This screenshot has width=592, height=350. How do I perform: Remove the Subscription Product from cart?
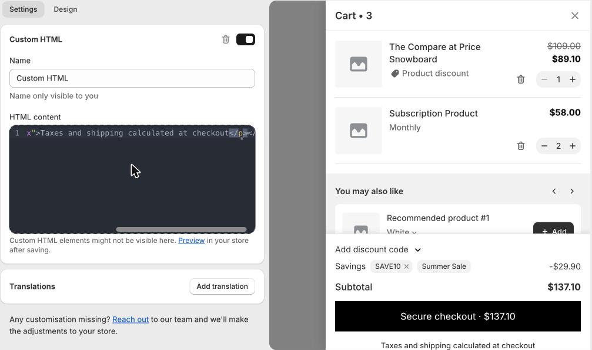[521, 146]
